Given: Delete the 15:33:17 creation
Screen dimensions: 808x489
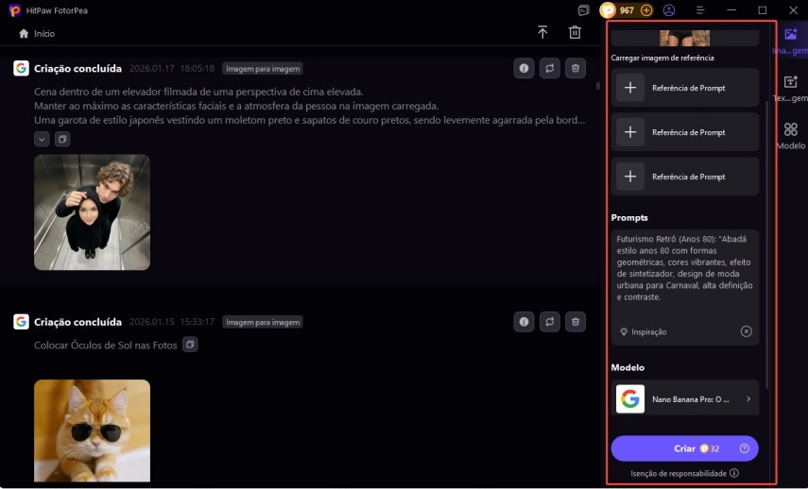Looking at the screenshot, I should pos(576,322).
